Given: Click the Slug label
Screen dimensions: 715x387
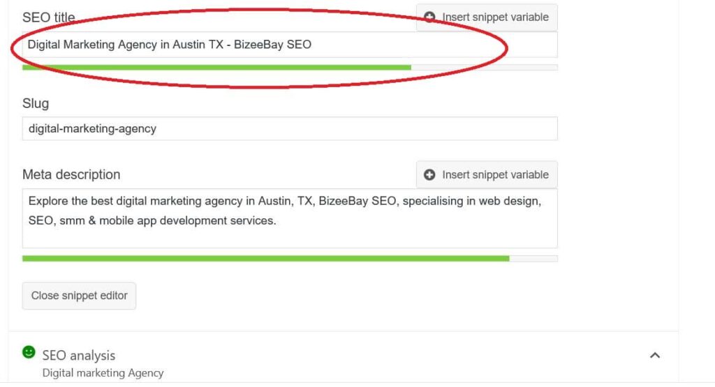Looking at the screenshot, I should [36, 104].
